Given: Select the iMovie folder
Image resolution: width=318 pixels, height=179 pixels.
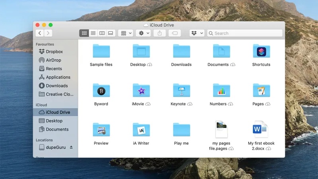Looking at the screenshot, I should point(142,90).
